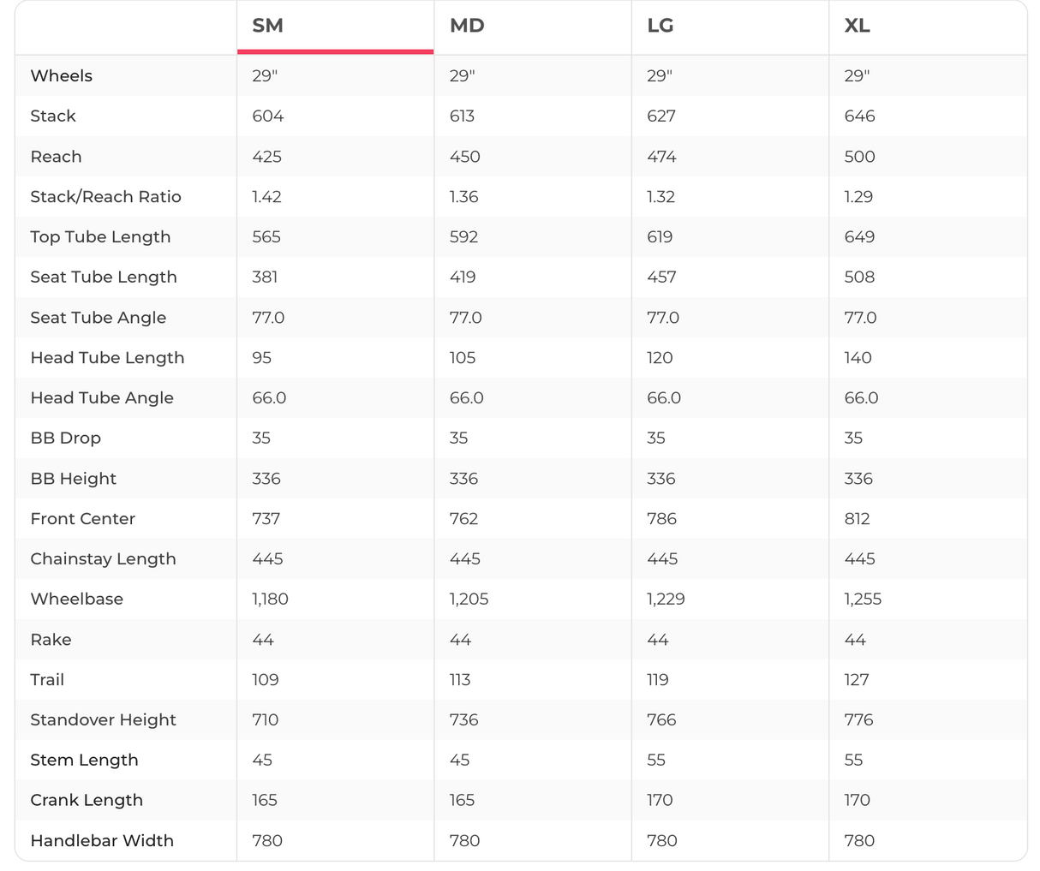1040x871 pixels.
Task: Select the Top Tube Length label
Action: click(x=100, y=237)
